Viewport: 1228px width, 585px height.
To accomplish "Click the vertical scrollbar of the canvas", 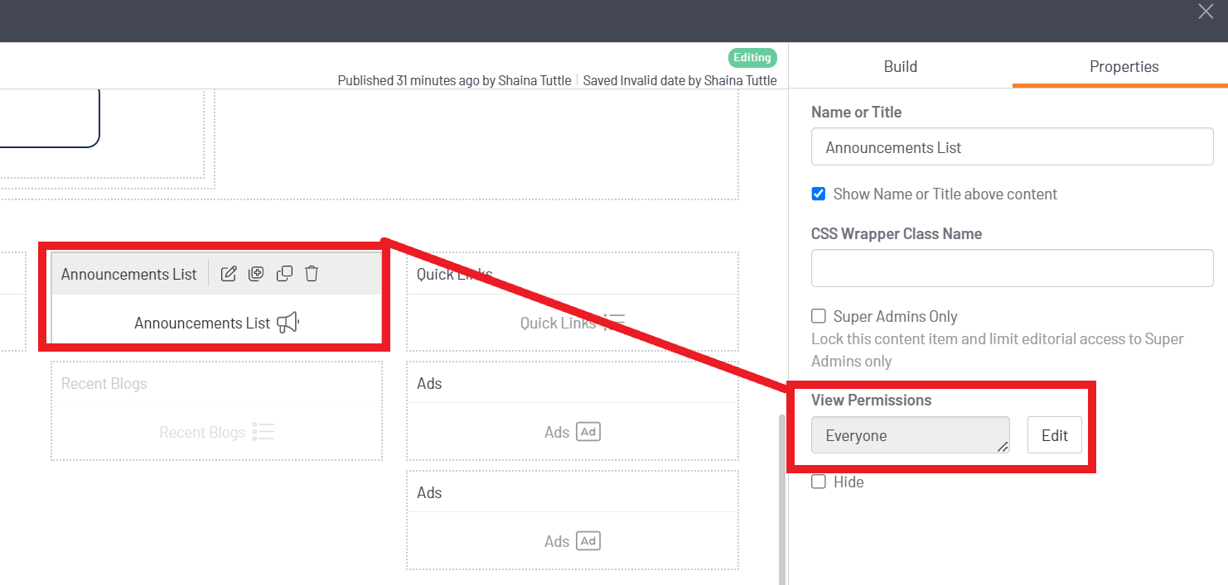I will coord(780,496).
